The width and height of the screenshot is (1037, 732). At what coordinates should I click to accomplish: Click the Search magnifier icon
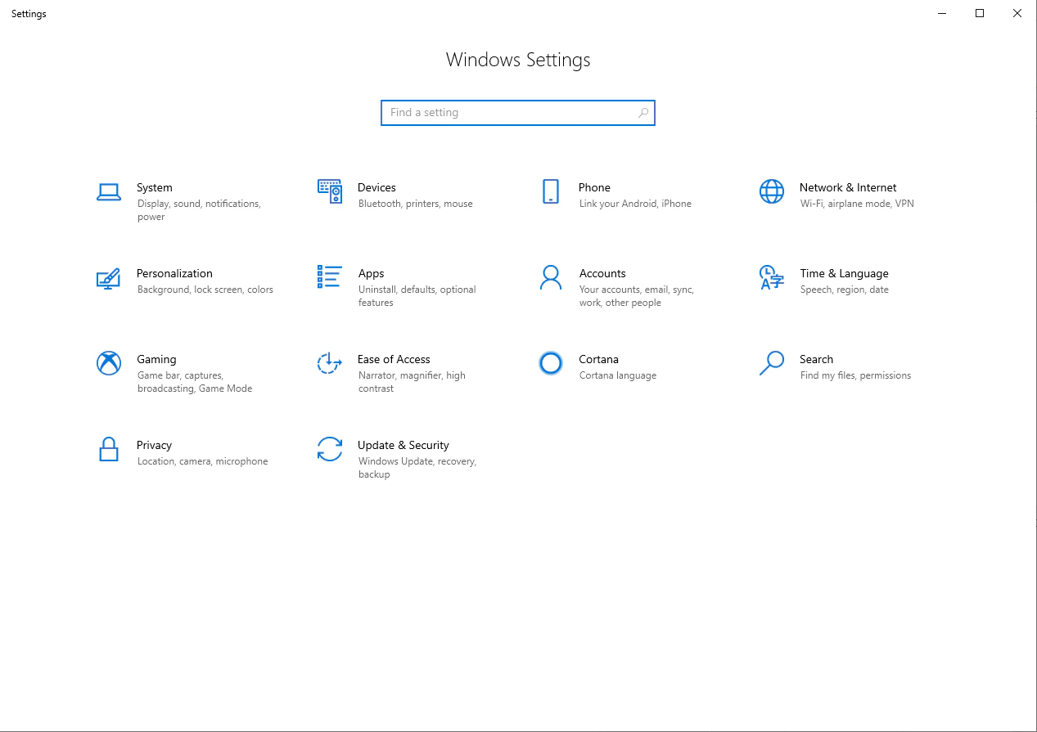(770, 363)
